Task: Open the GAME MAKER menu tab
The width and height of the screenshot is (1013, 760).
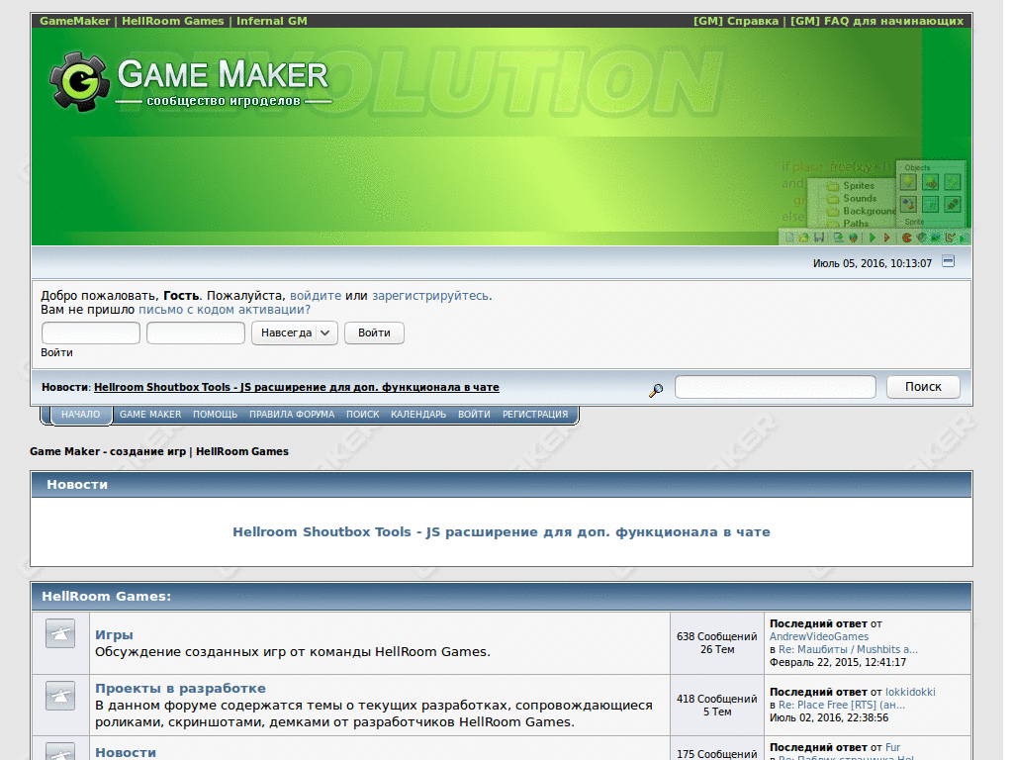Action: [150, 415]
